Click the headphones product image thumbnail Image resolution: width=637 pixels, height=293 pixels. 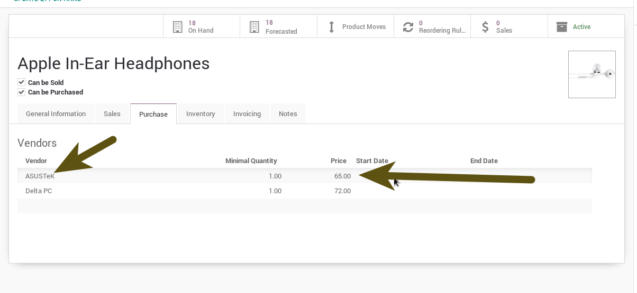[x=592, y=74]
